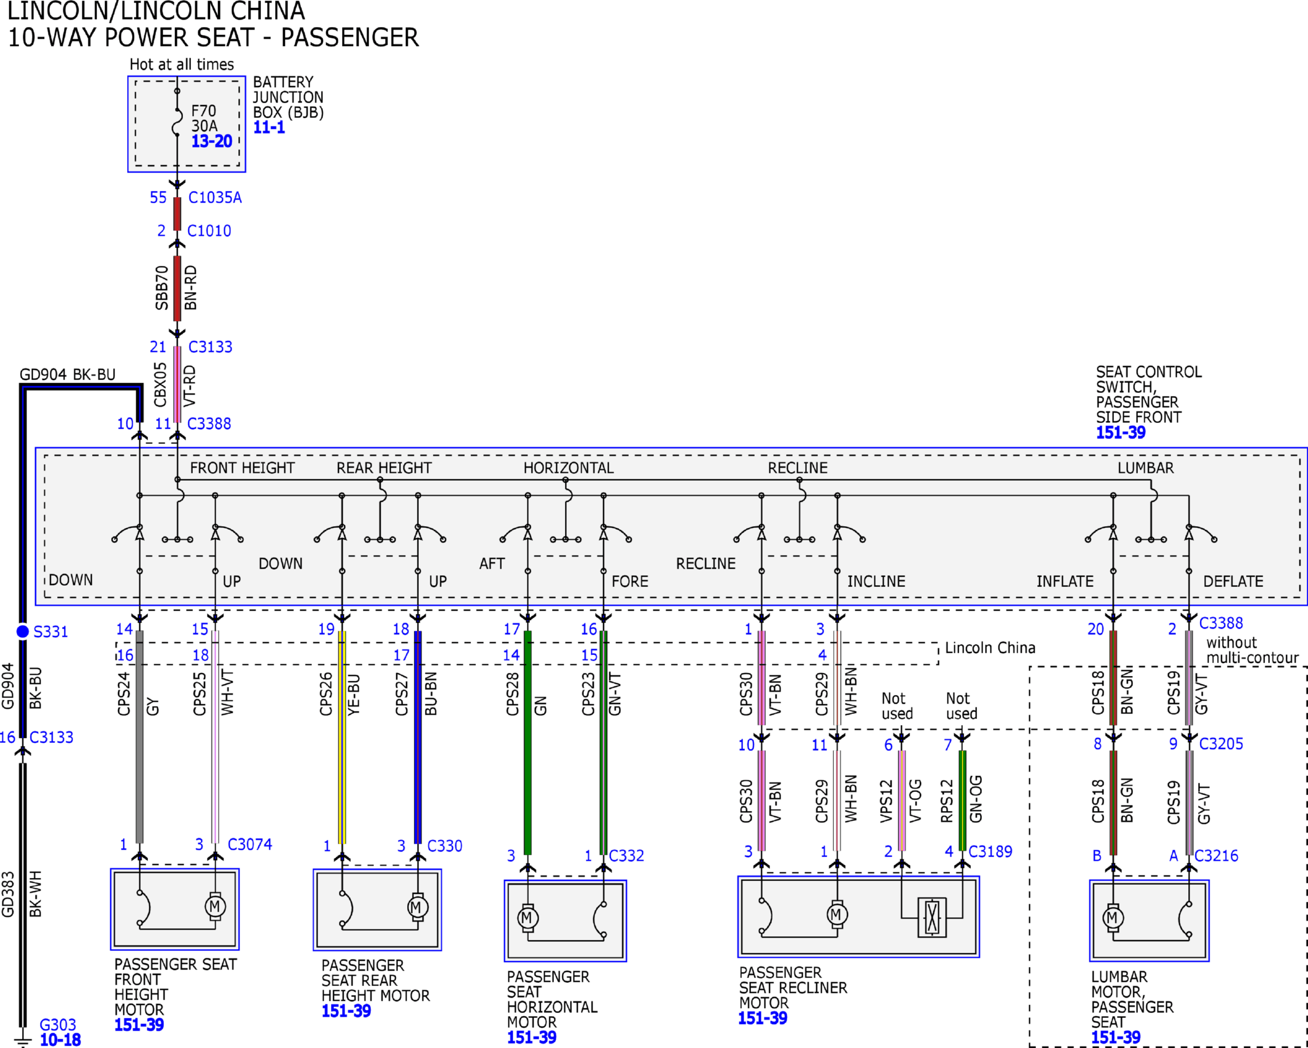Click the GD904 BK-BU horizontal wire label
1308x1048 pixels.
pos(68,375)
